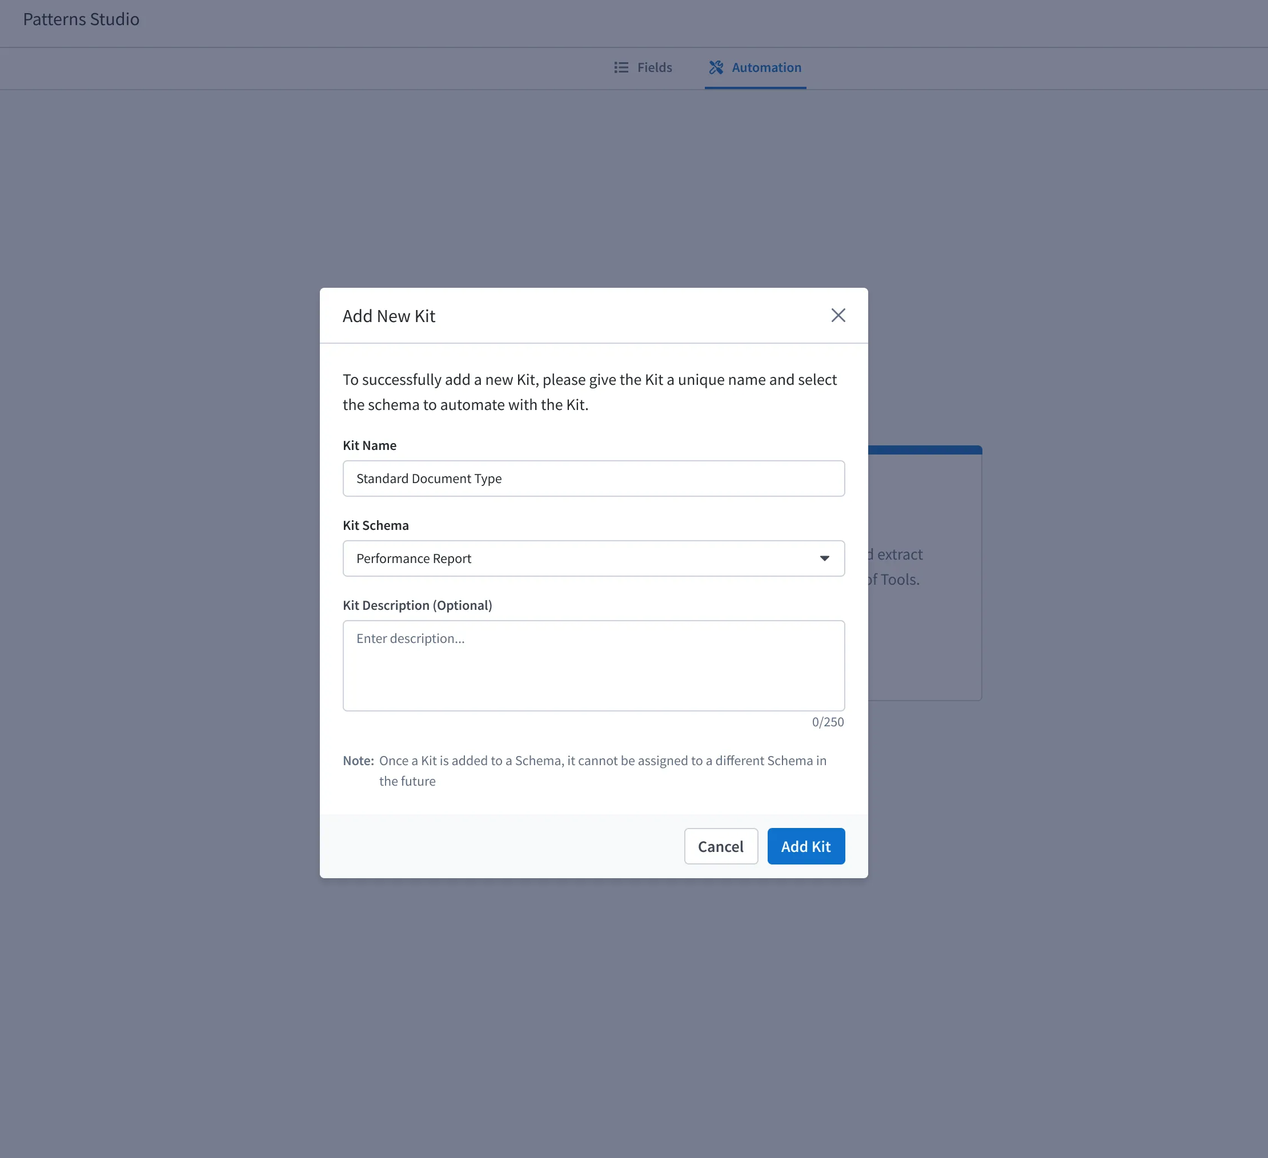This screenshot has width=1268, height=1158.
Task: Click the dialog instruction paragraph
Action: pyautogui.click(x=590, y=392)
